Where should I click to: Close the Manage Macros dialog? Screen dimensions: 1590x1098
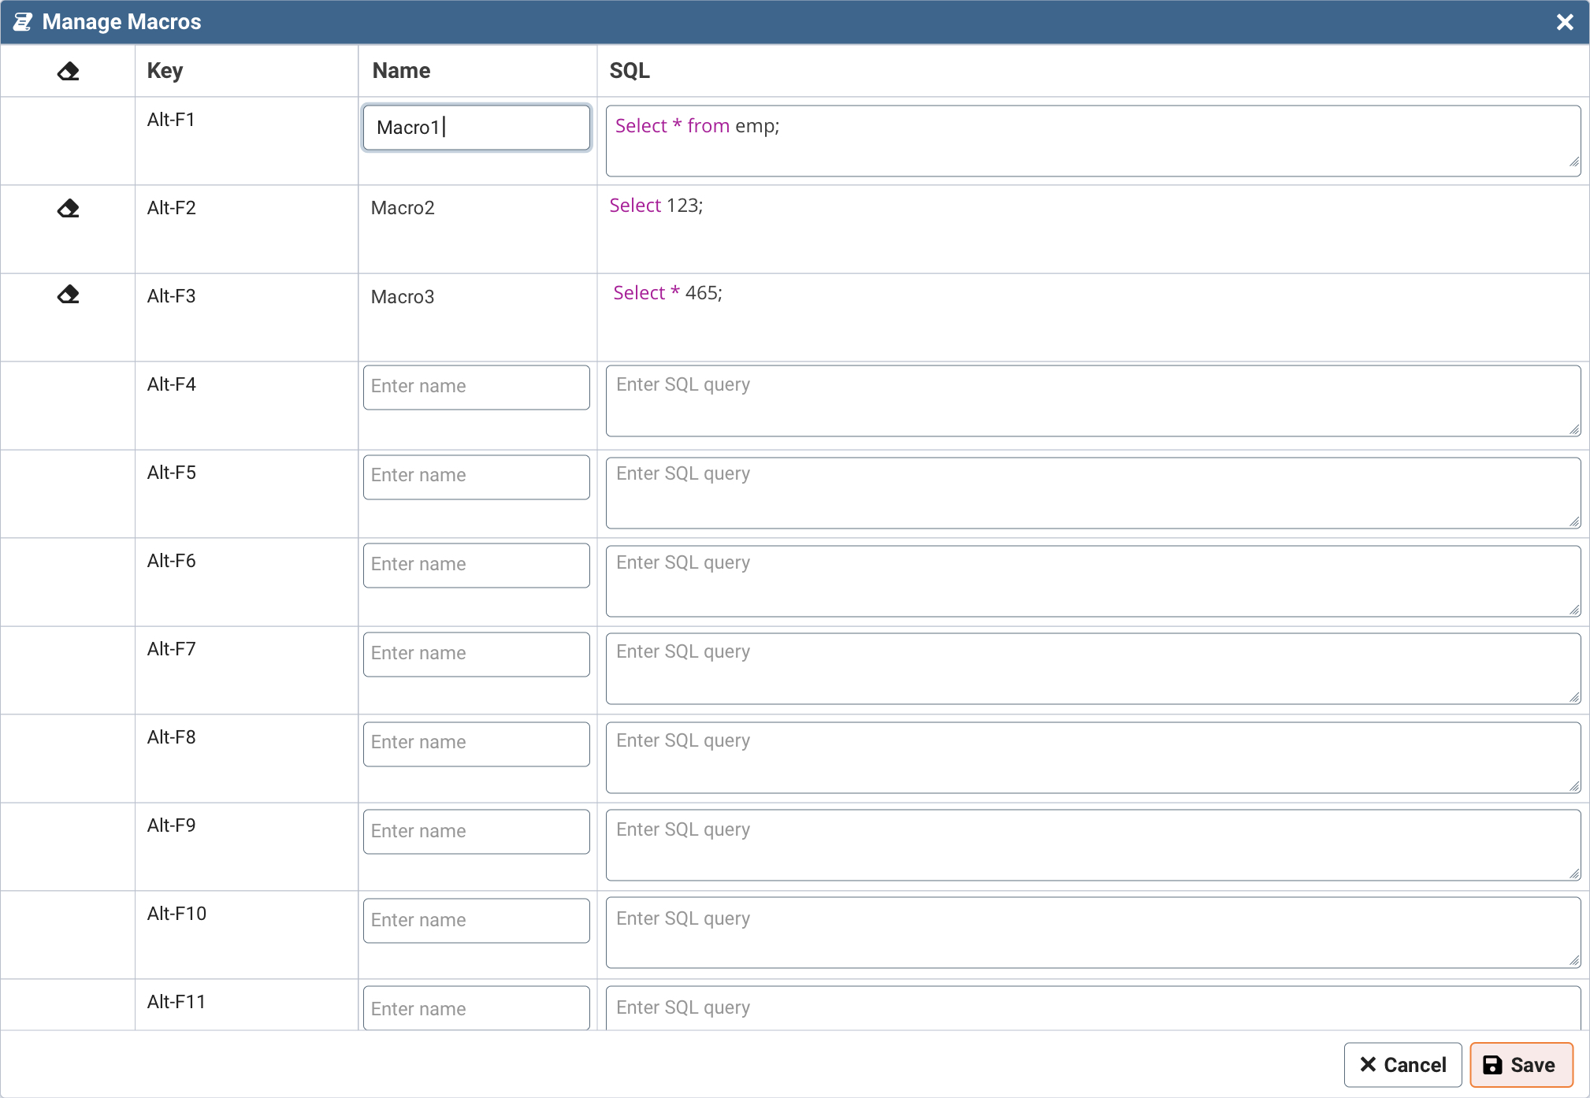1565,22
